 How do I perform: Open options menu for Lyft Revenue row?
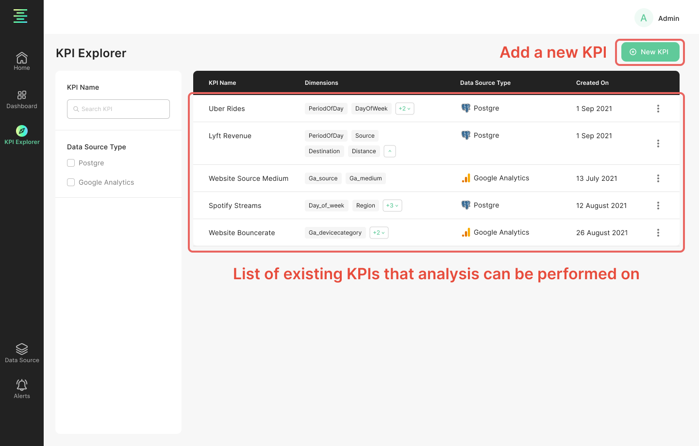658,143
